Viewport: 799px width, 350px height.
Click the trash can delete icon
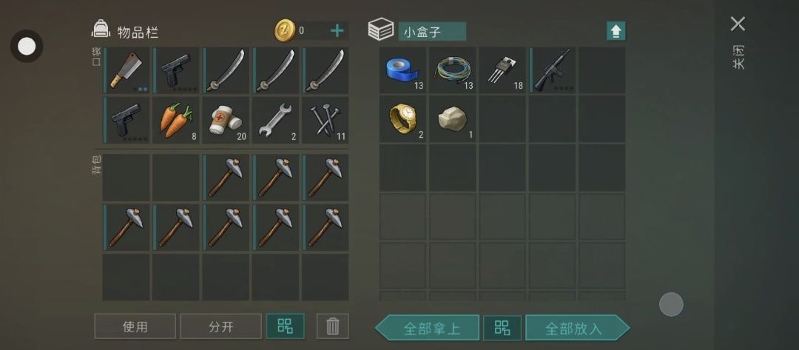pos(333,326)
